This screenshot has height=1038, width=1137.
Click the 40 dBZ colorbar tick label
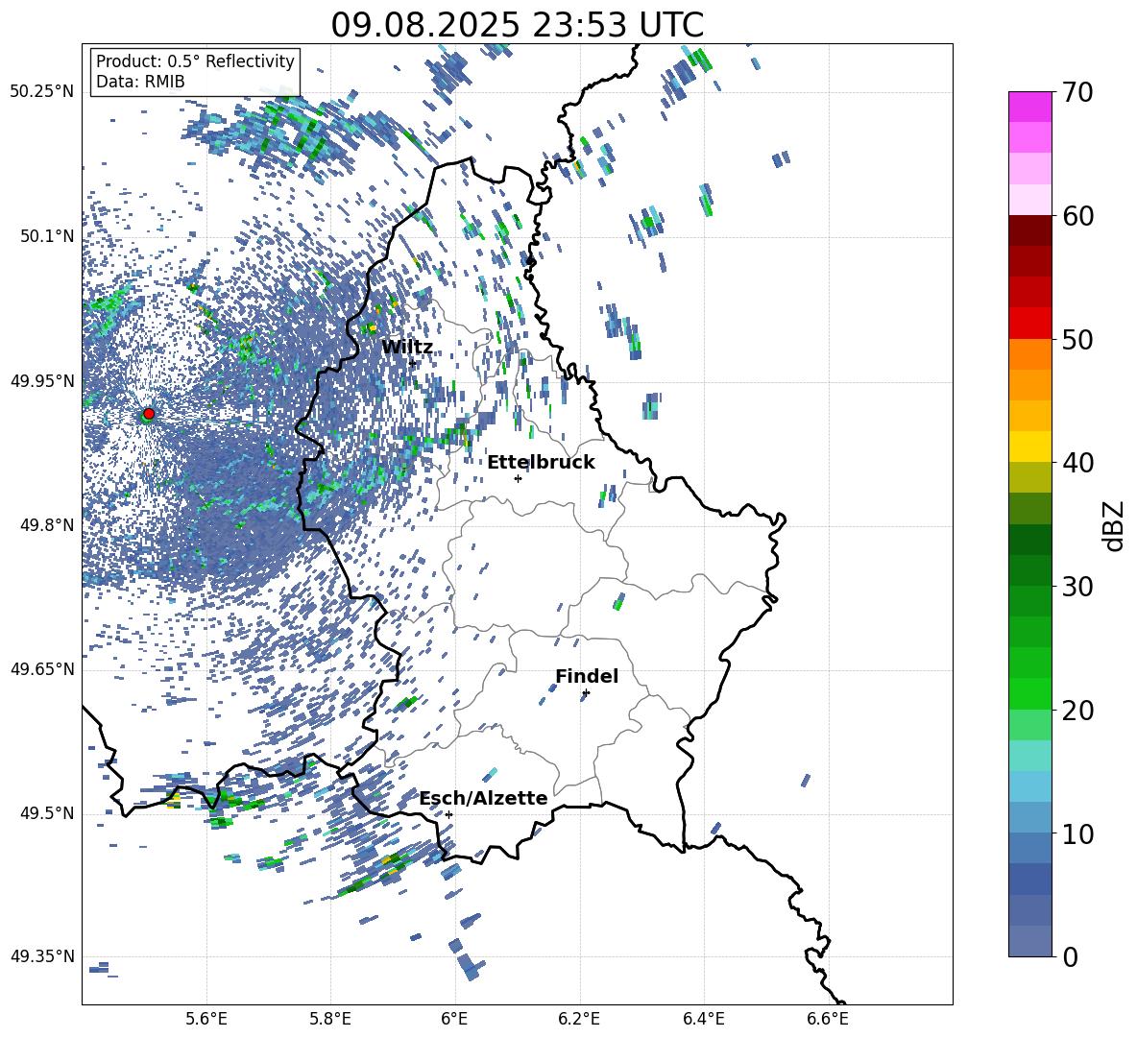coord(1077,463)
